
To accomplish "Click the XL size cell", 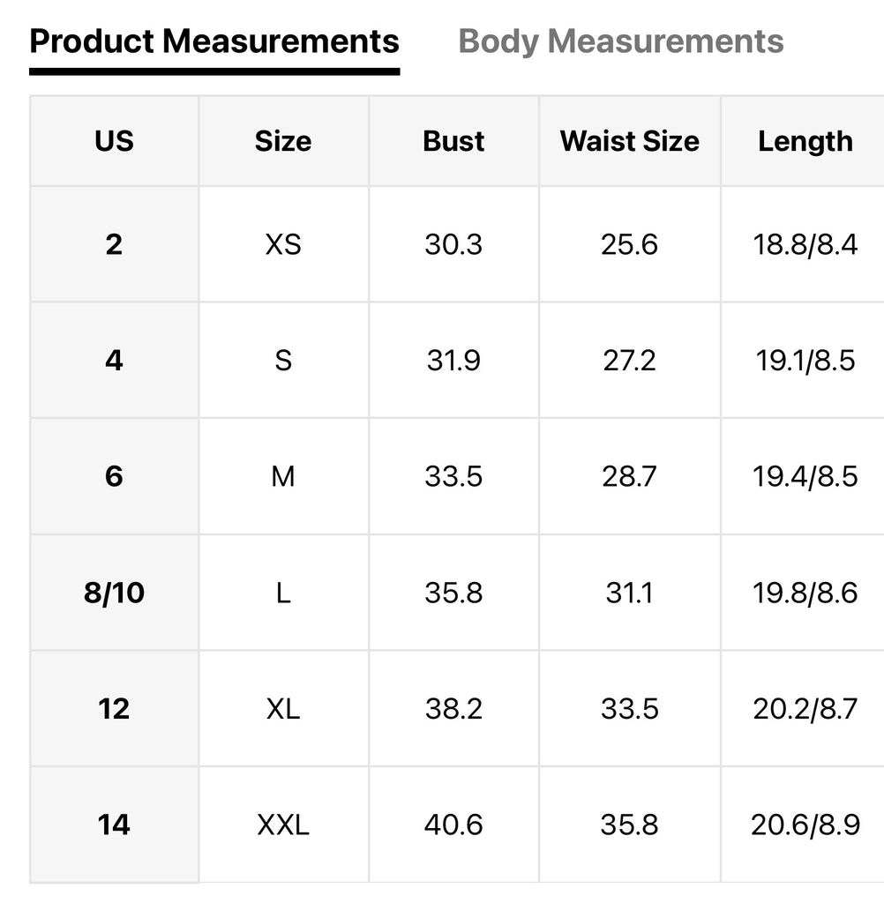I will [283, 708].
